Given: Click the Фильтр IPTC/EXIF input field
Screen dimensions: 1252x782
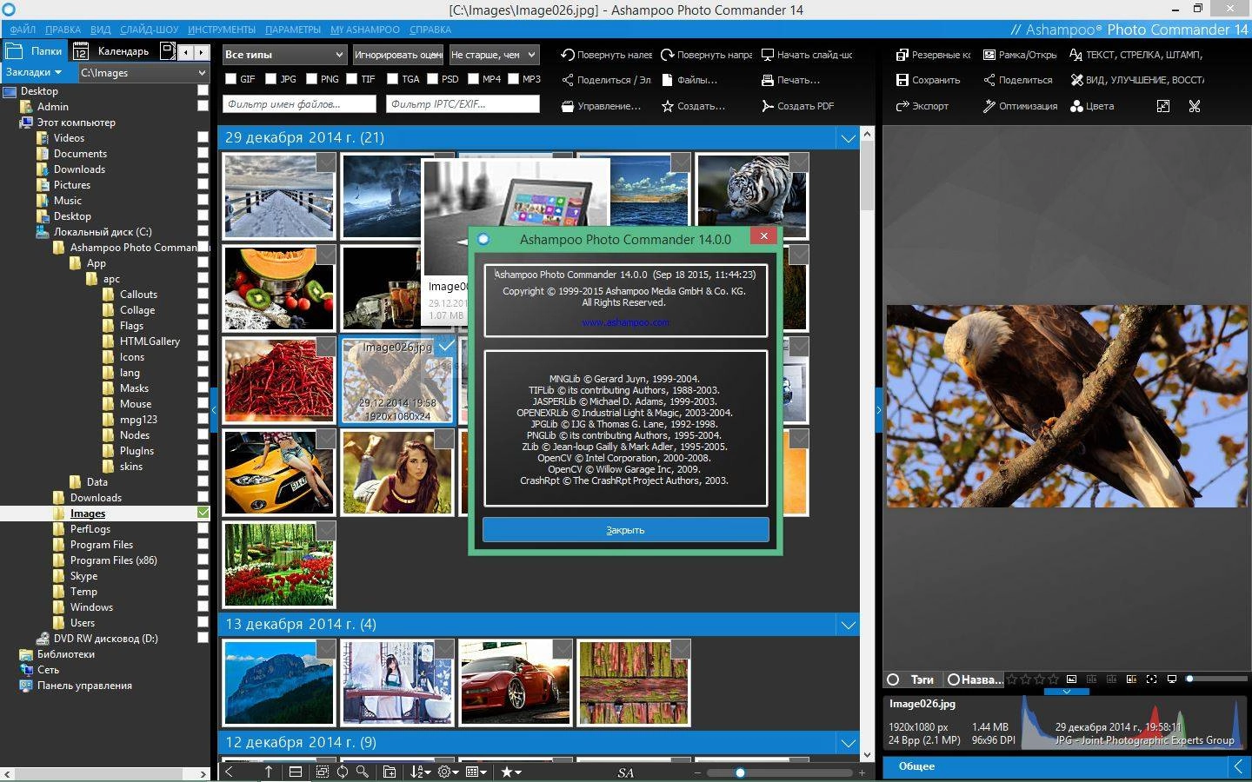Looking at the screenshot, I should (463, 104).
